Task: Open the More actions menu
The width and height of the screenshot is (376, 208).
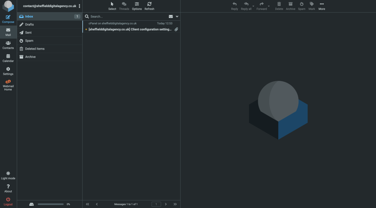Action: click(322, 6)
